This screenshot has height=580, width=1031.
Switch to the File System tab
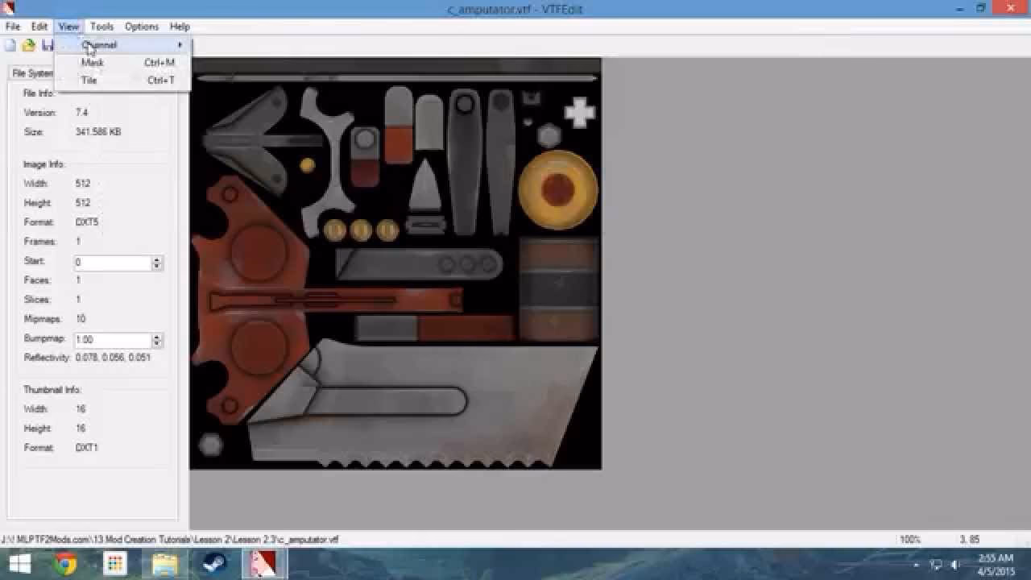click(x=32, y=73)
